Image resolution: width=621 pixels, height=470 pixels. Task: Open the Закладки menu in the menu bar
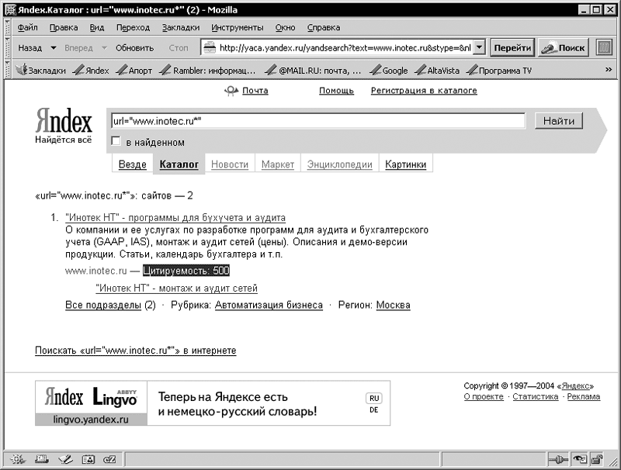pyautogui.click(x=181, y=27)
